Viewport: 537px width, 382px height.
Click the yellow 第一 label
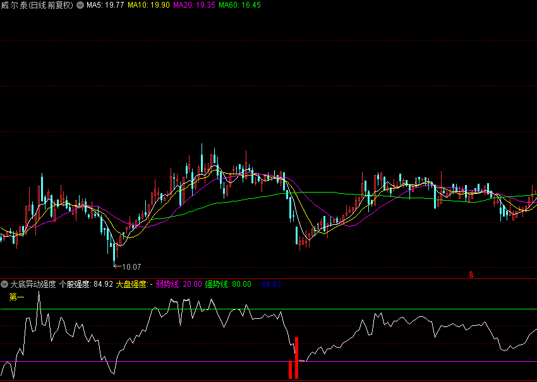[17, 297]
